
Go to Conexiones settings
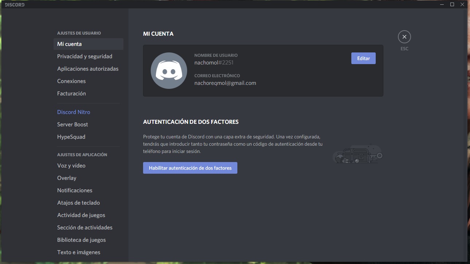71,81
